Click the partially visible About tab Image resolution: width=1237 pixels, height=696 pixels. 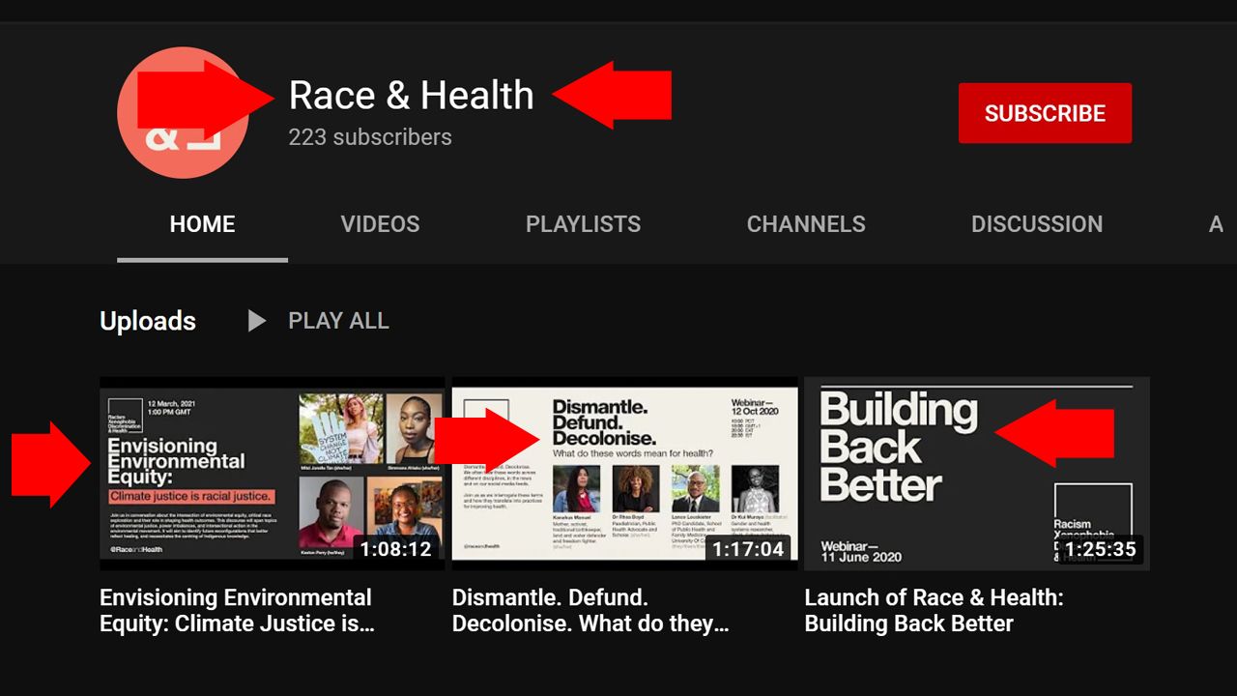(1216, 224)
